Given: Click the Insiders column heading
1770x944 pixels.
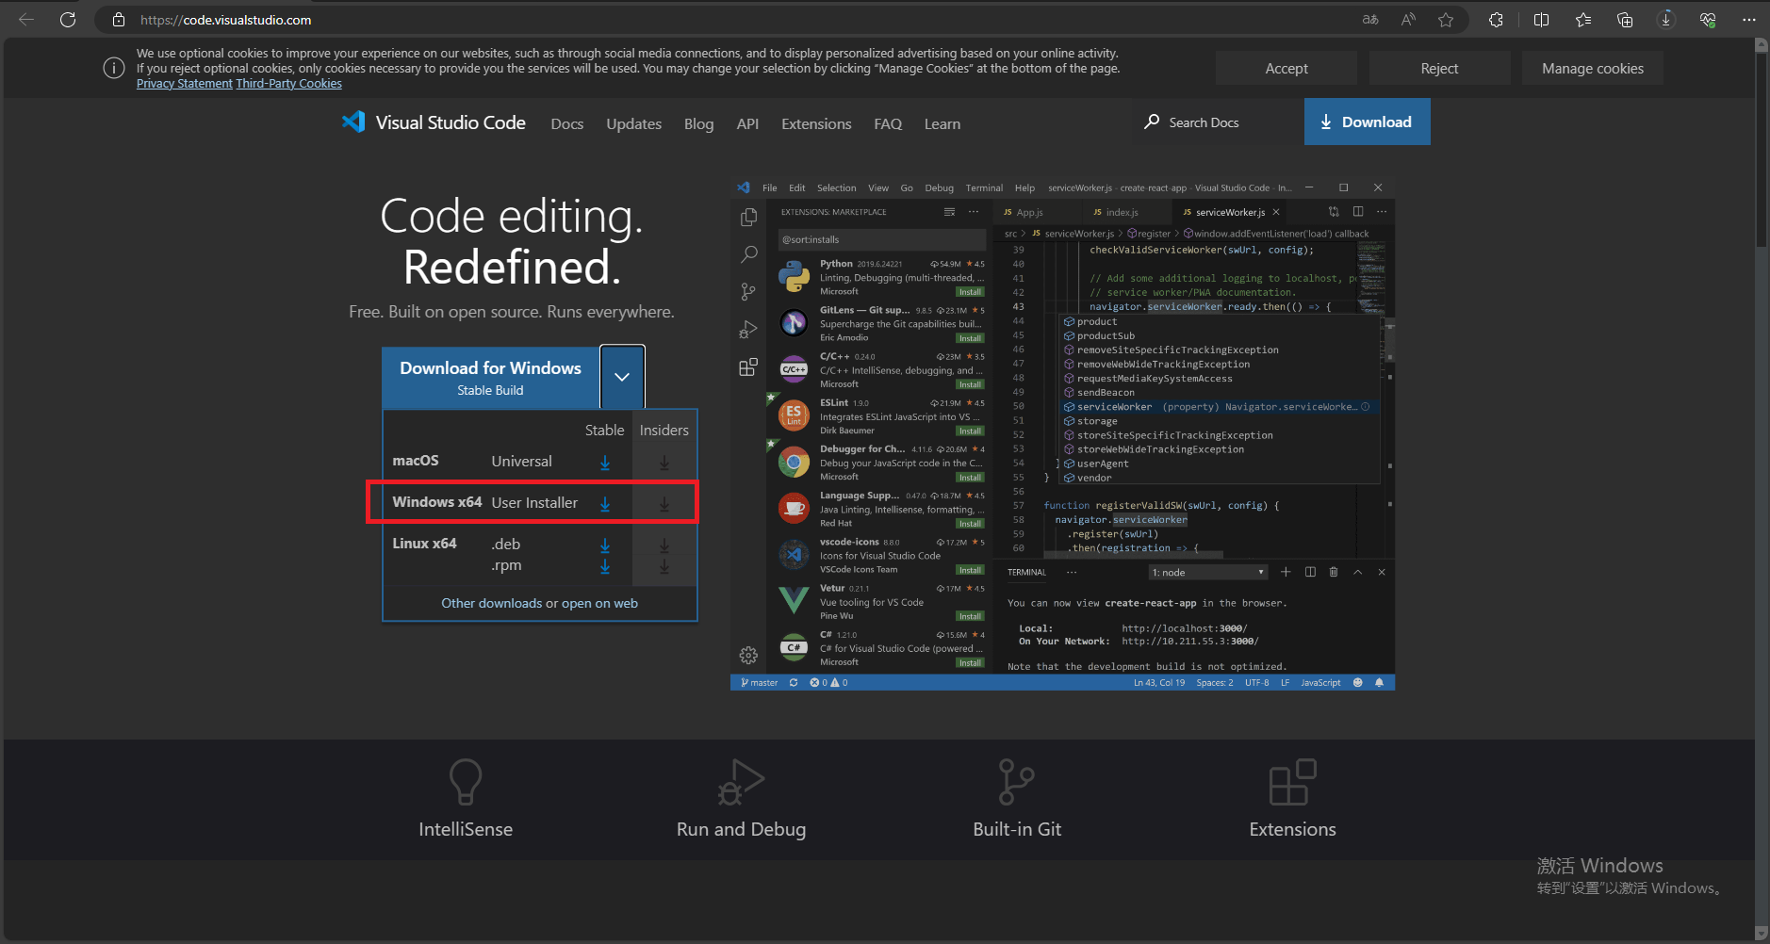Looking at the screenshot, I should tap(664, 430).
